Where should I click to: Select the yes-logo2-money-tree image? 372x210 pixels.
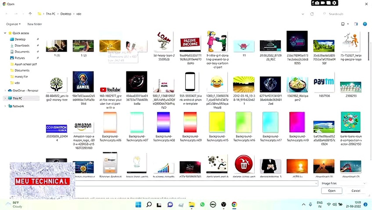tap(56, 85)
